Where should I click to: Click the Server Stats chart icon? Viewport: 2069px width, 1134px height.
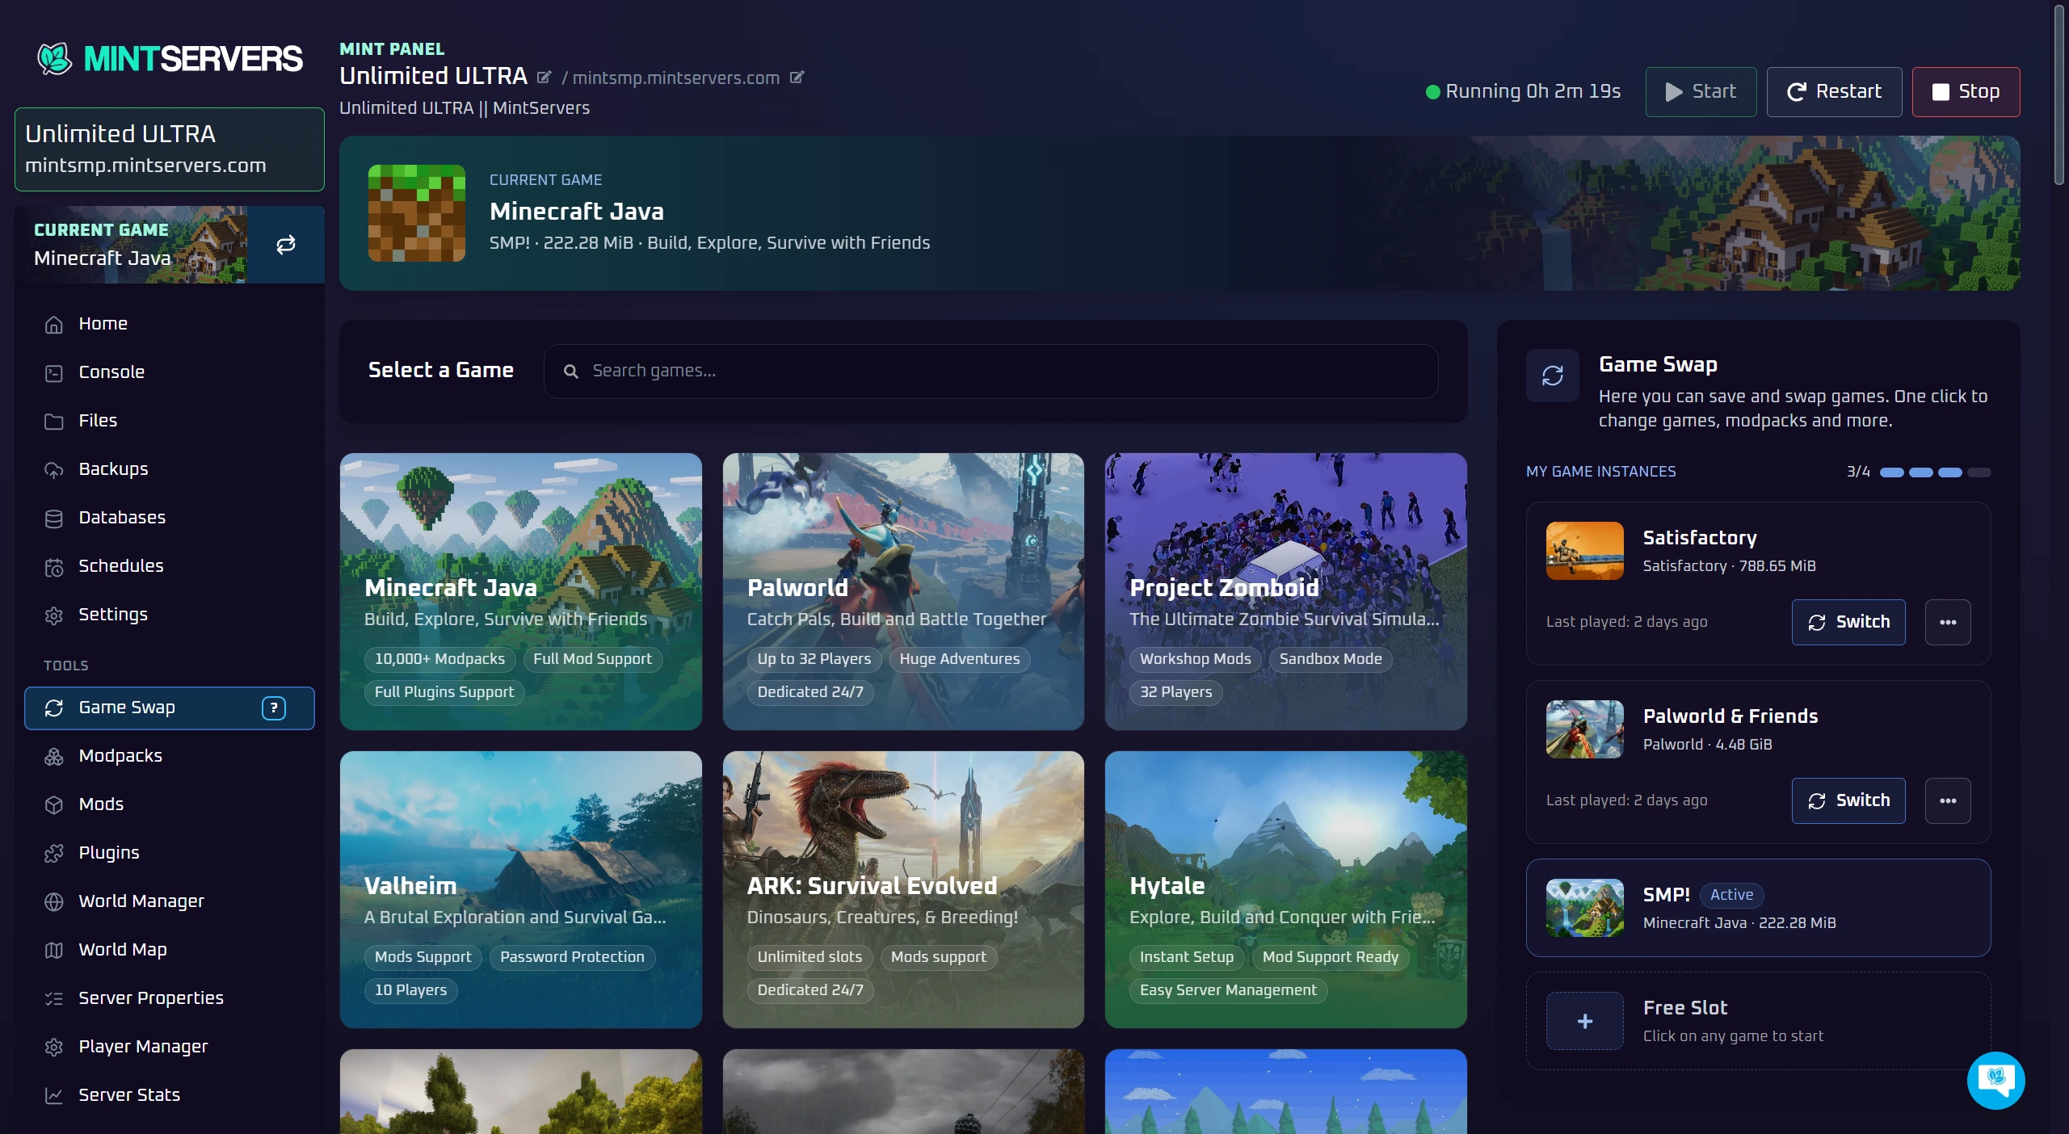[54, 1096]
